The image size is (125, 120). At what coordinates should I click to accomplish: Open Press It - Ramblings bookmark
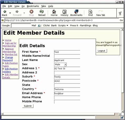point(81,26)
